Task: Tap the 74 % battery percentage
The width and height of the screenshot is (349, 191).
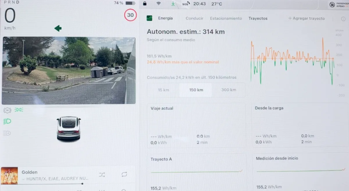Action: 118,3
